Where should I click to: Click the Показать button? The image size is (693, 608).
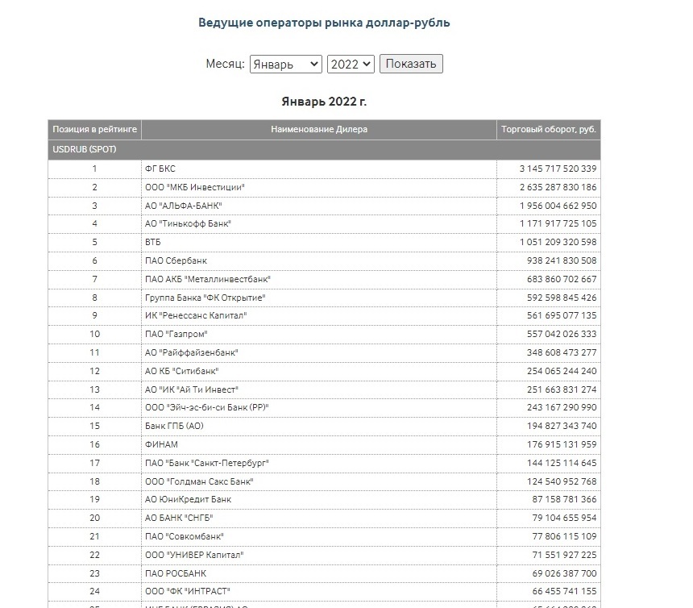[411, 64]
